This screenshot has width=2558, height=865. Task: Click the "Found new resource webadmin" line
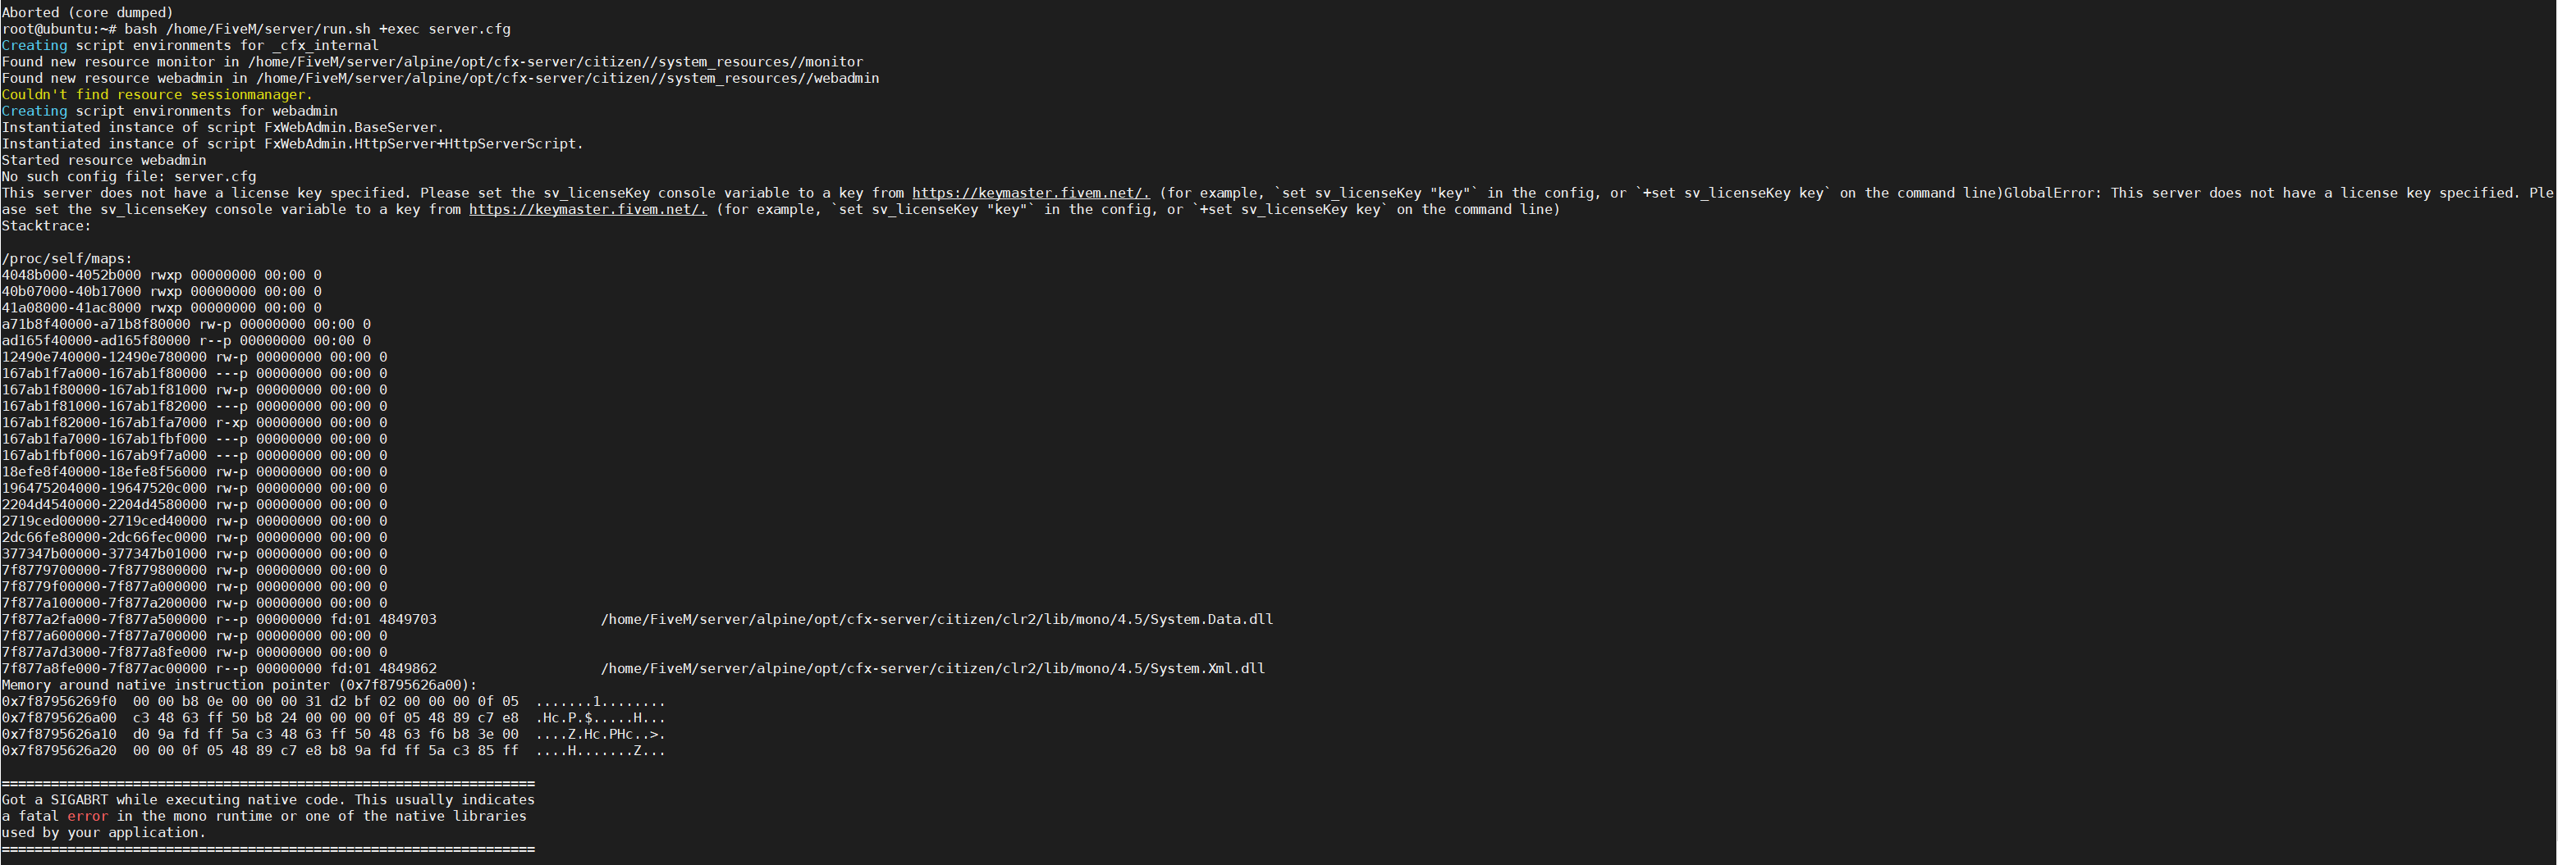(x=440, y=79)
